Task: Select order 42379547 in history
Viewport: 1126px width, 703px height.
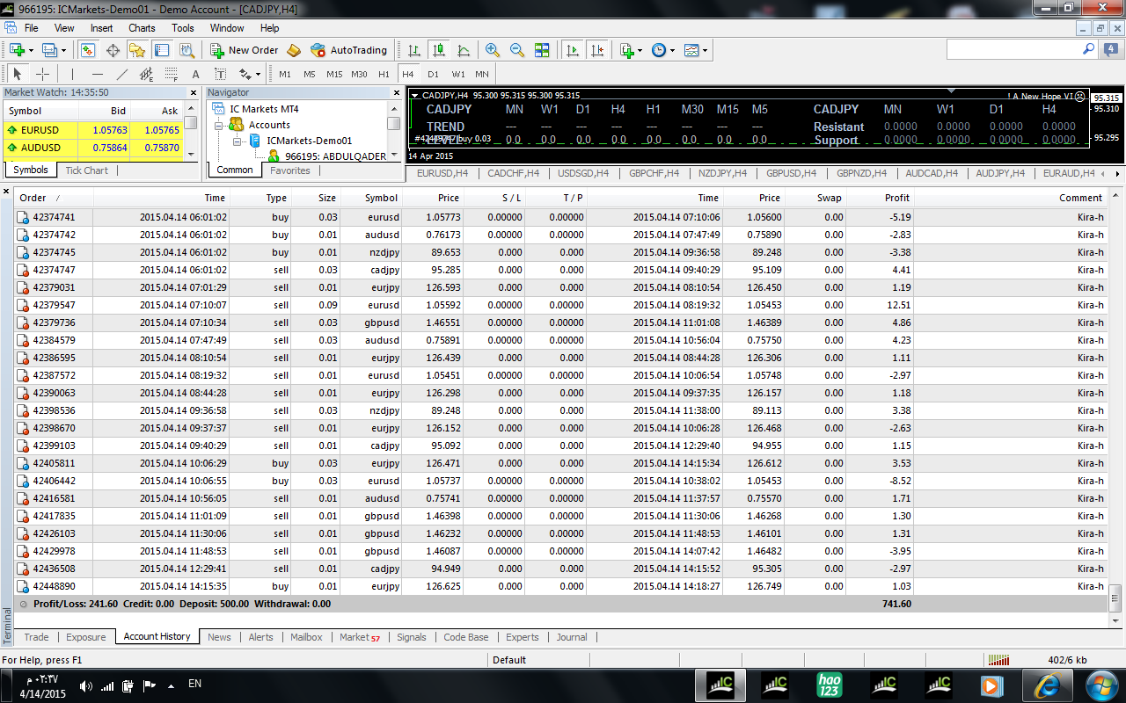Action: tap(560, 305)
